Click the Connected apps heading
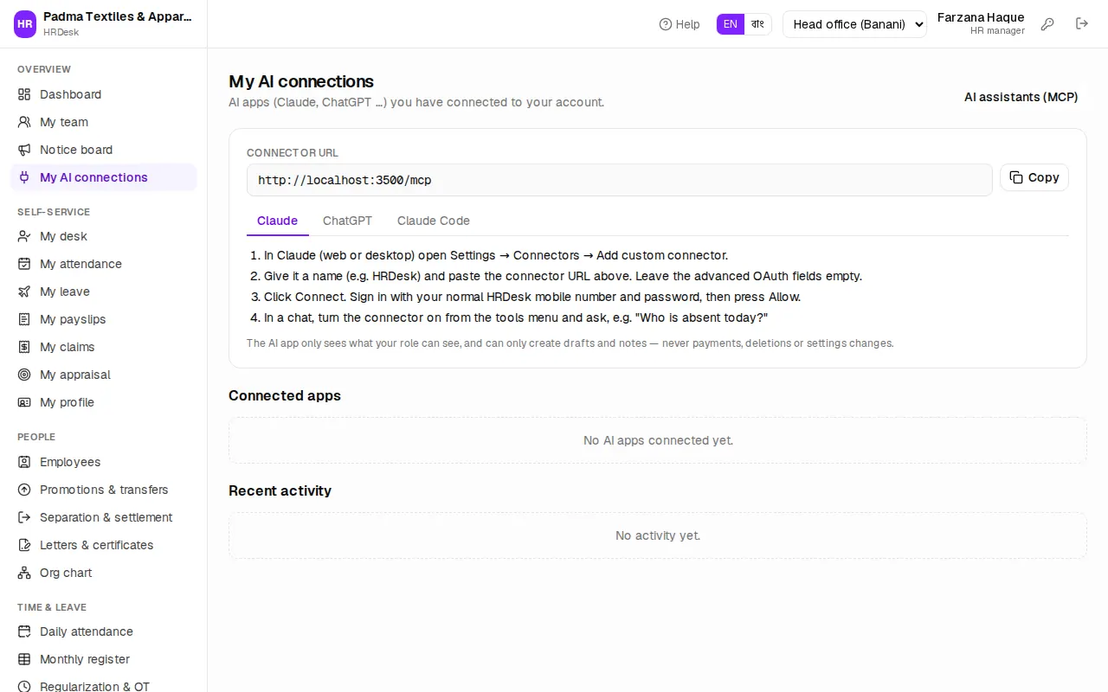Image resolution: width=1108 pixels, height=692 pixels. 285,395
